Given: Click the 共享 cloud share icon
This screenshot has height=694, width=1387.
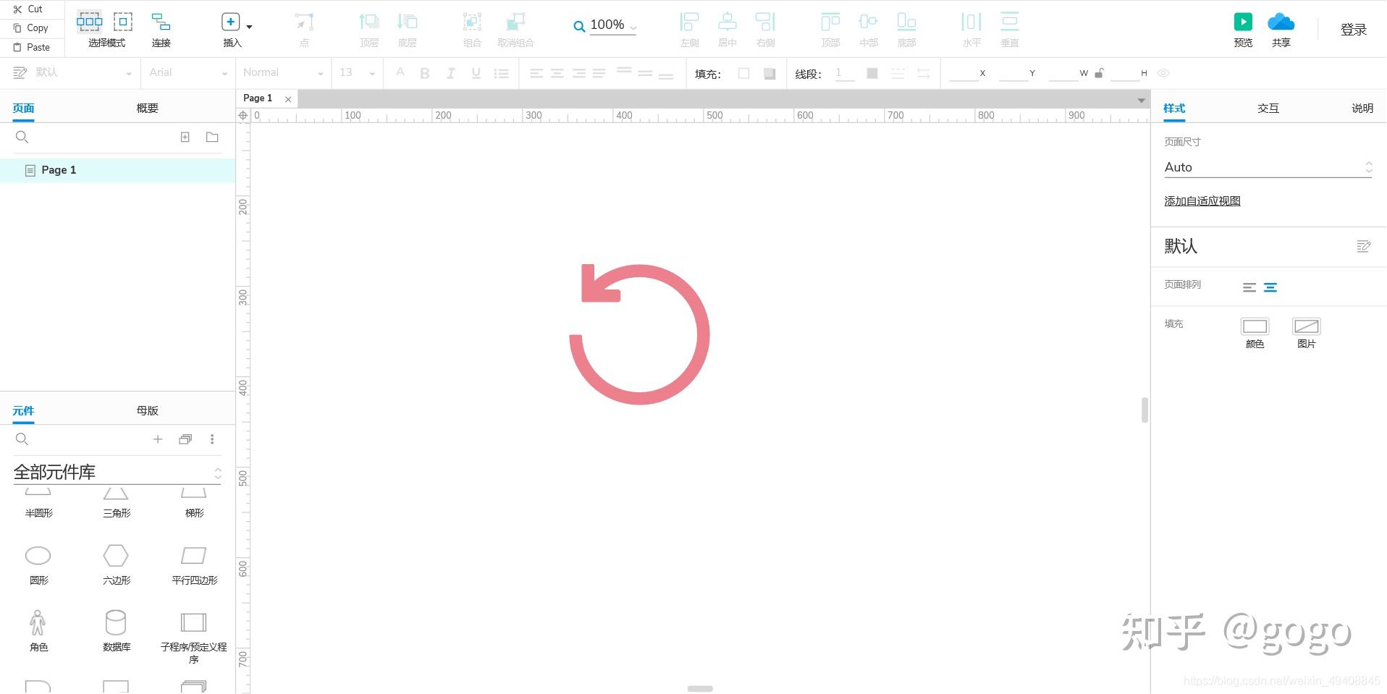Looking at the screenshot, I should click(x=1281, y=22).
